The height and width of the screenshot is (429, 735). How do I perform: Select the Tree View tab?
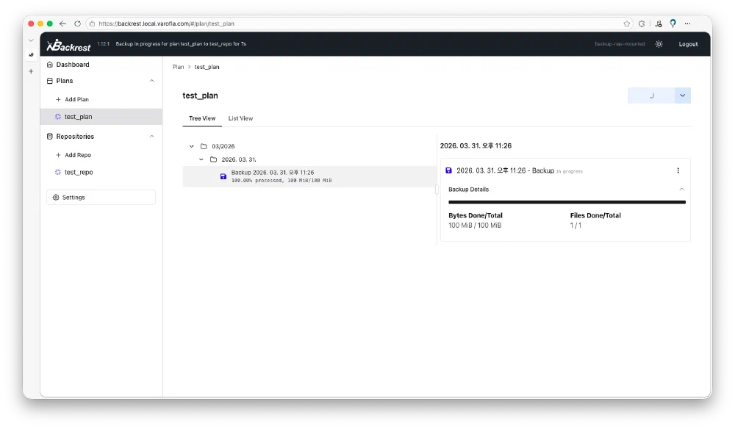202,118
